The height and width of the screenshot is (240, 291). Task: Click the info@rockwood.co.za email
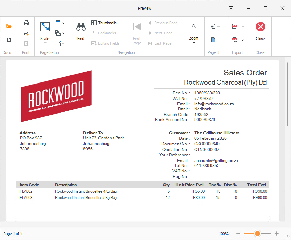(214, 104)
